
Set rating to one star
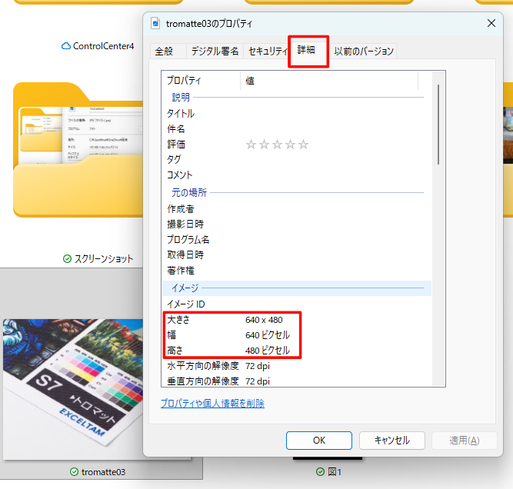pyautogui.click(x=251, y=145)
